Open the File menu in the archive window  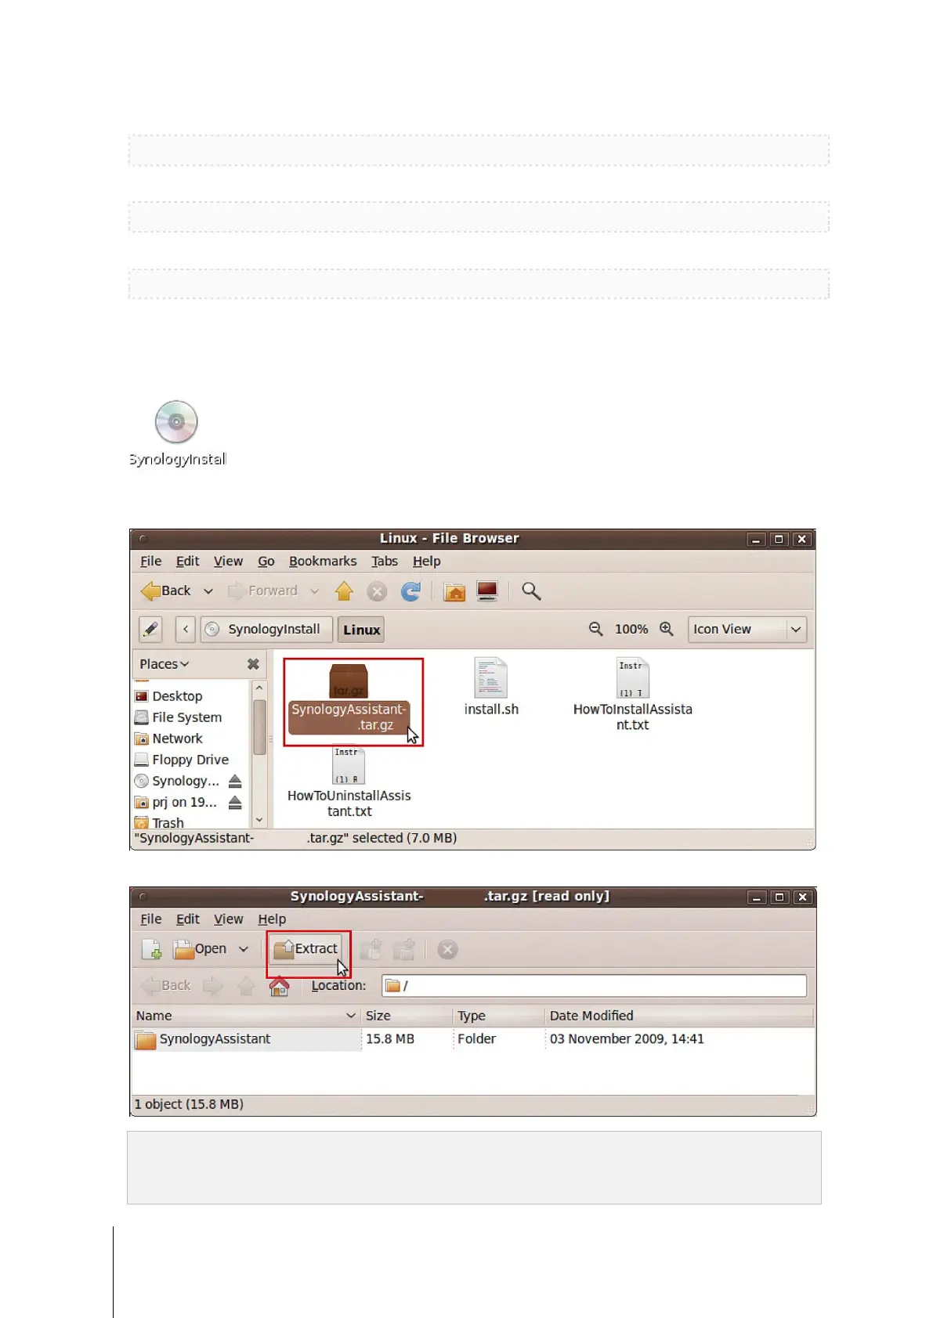pyautogui.click(x=150, y=919)
